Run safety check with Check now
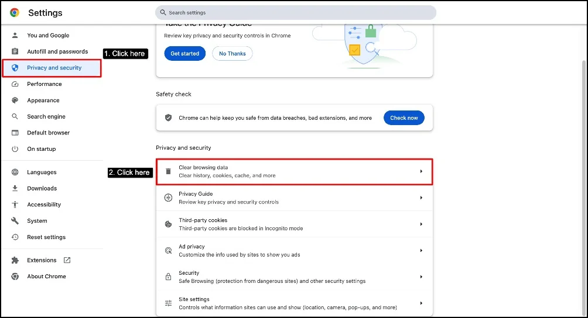The height and width of the screenshot is (318, 588). [x=404, y=118]
